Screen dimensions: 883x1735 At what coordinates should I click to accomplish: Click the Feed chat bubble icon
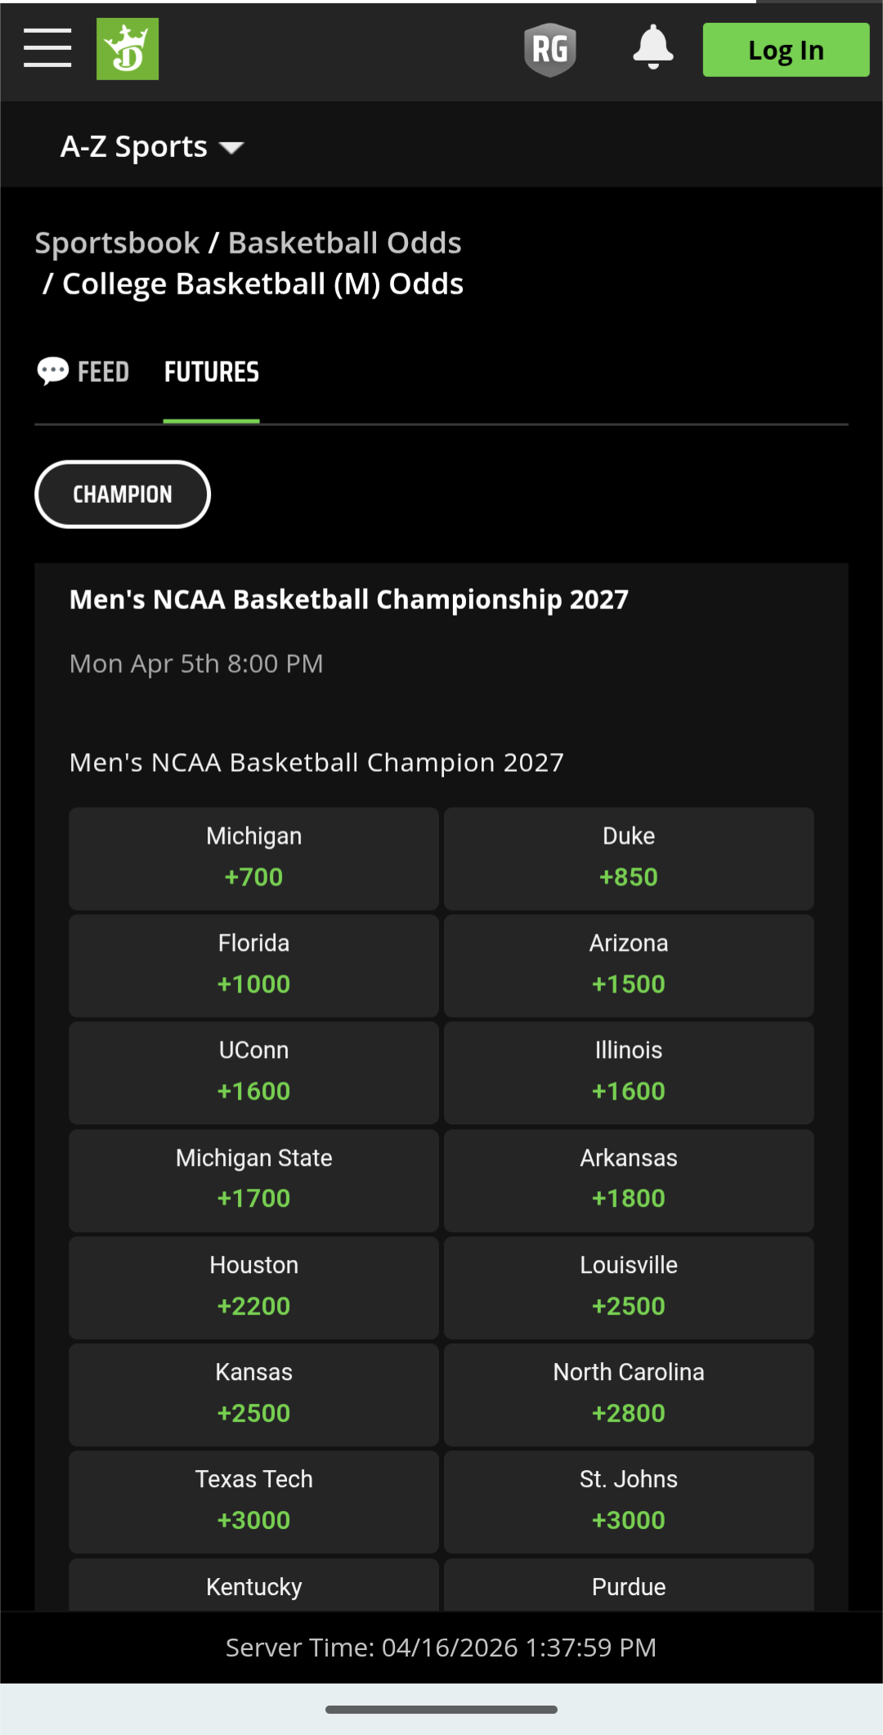coord(53,371)
